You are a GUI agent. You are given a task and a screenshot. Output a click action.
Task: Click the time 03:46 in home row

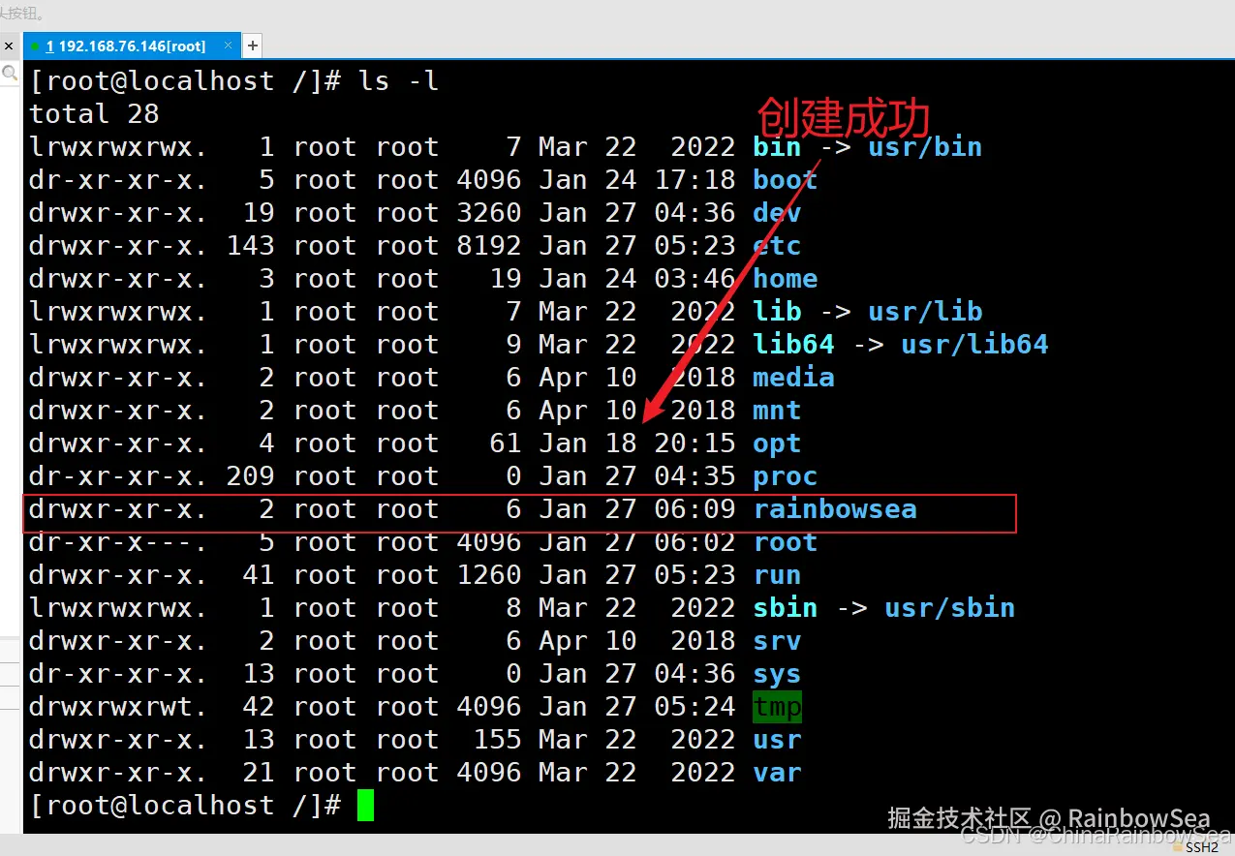point(695,279)
